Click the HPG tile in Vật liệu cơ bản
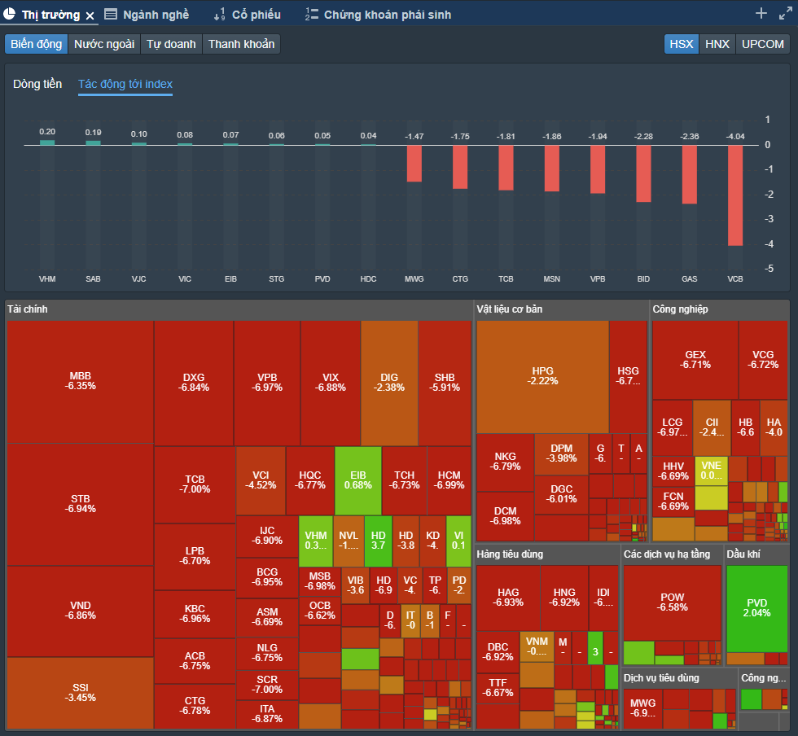The width and height of the screenshot is (798, 736). coord(542,376)
